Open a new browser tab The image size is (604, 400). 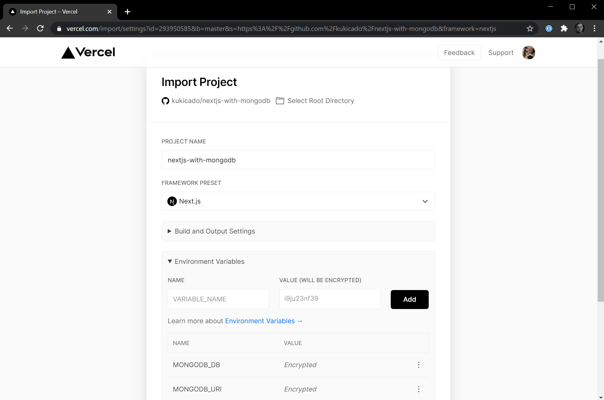[128, 12]
